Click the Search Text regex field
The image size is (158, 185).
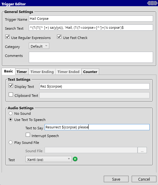click(x=91, y=28)
